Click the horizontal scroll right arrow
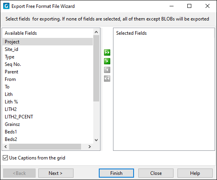217x180 pixels. click(x=90, y=146)
